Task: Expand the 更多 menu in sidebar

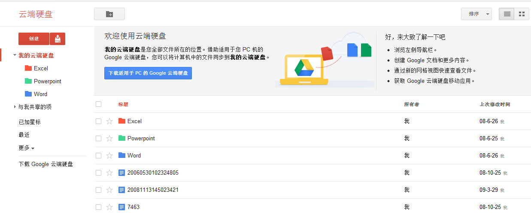Action: pyautogui.click(x=27, y=148)
